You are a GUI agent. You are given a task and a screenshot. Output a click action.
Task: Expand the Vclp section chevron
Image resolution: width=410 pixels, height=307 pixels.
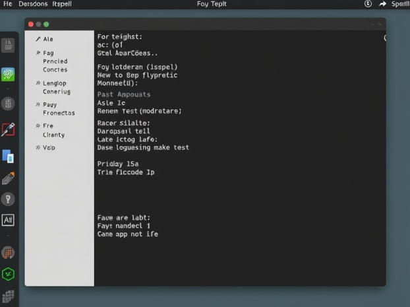tap(38, 147)
